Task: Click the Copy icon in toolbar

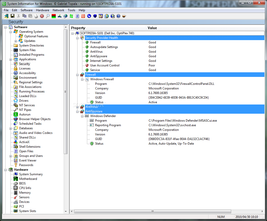Action: [x=24, y=16]
